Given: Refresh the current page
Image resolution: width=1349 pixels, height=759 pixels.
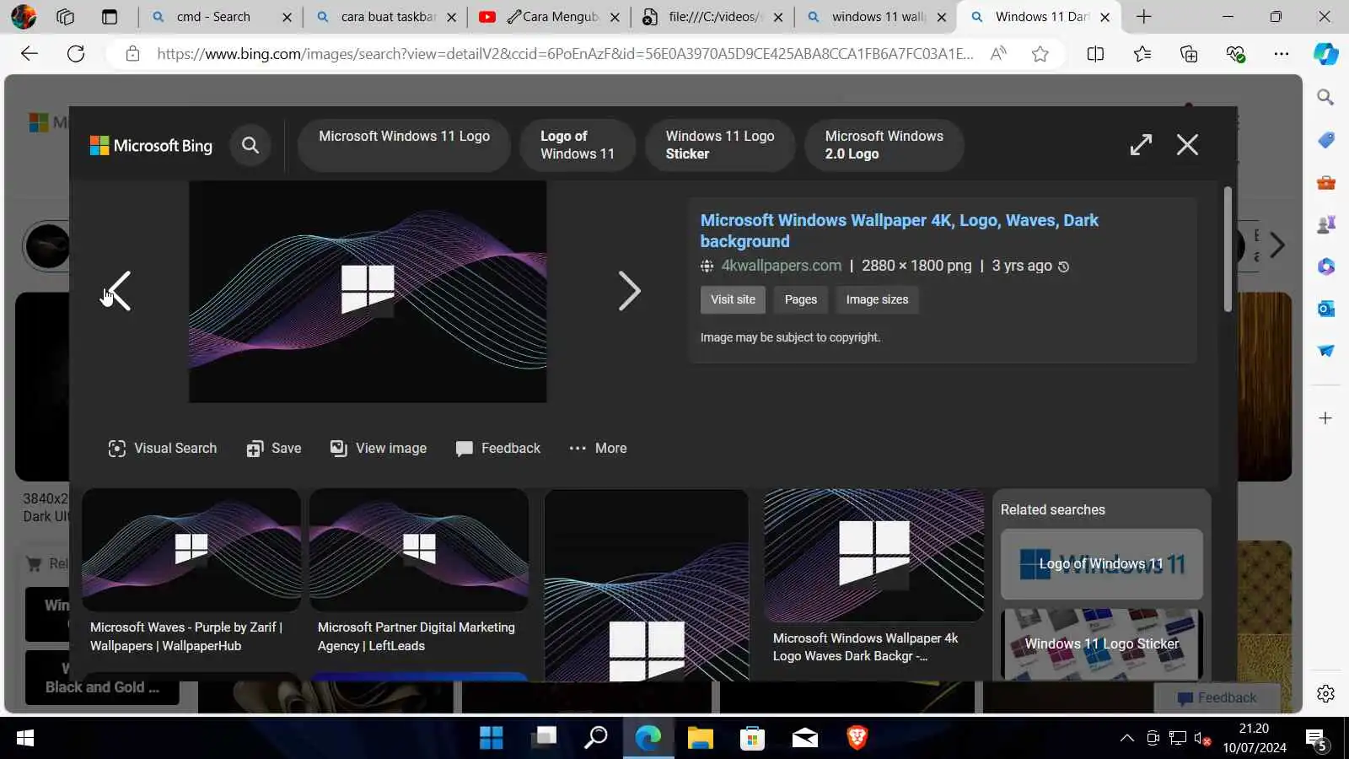Looking at the screenshot, I should (76, 54).
